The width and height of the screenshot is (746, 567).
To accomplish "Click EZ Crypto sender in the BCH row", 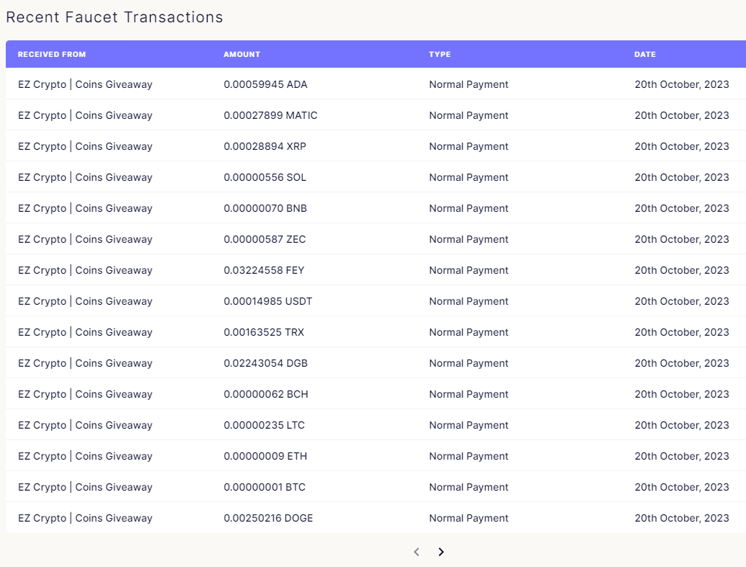I will [85, 393].
